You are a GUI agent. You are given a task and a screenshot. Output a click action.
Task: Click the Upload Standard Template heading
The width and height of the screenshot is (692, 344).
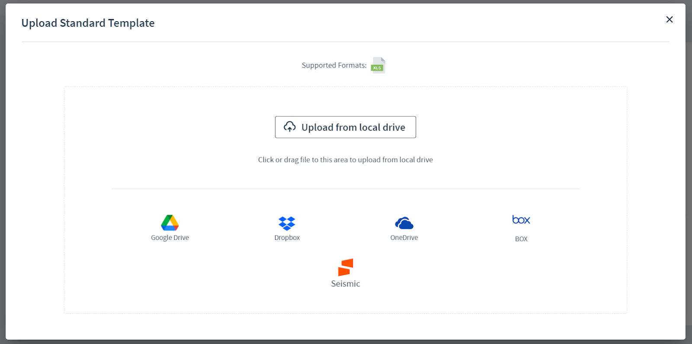[x=88, y=23]
